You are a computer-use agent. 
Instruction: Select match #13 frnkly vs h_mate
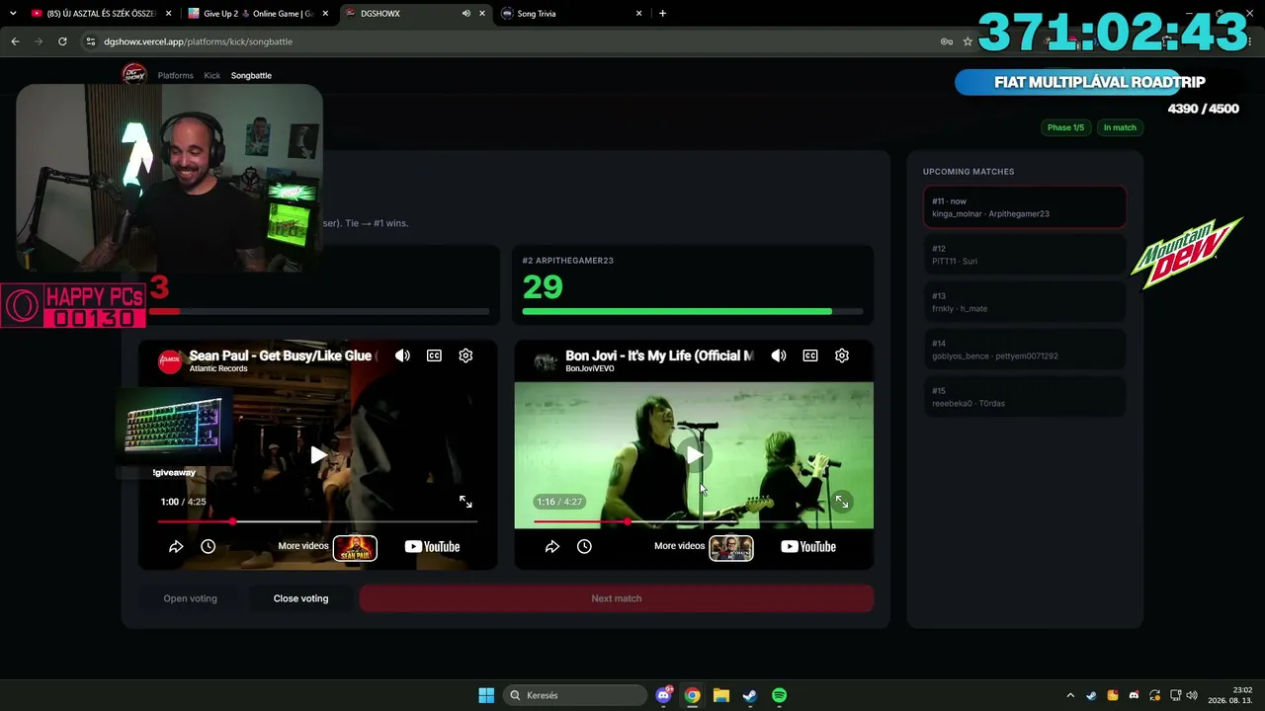[1025, 302]
